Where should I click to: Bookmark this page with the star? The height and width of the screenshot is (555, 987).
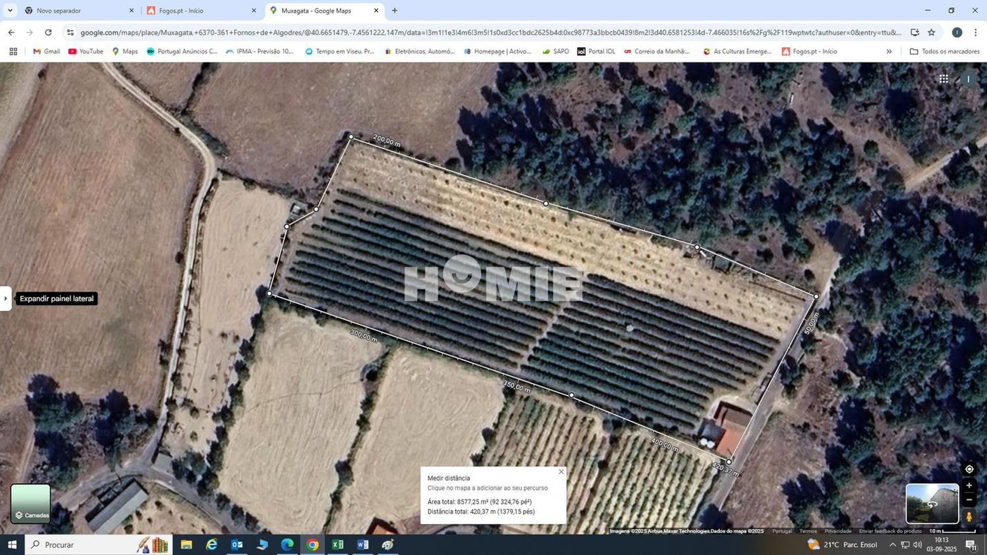(931, 32)
